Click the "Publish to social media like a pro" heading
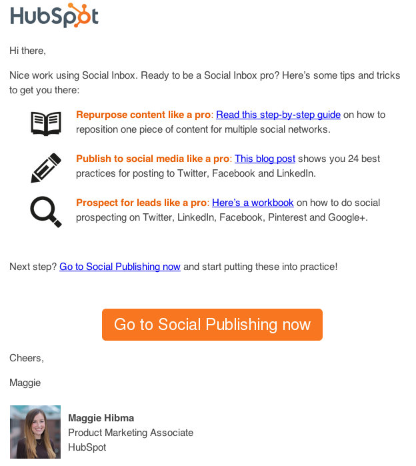416x466 pixels. [x=153, y=159]
